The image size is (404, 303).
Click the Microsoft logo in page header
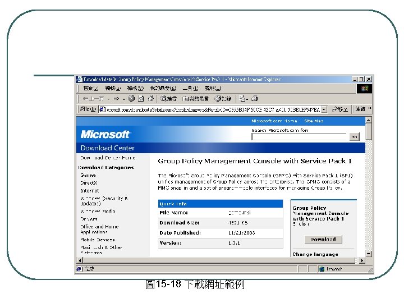coord(105,134)
